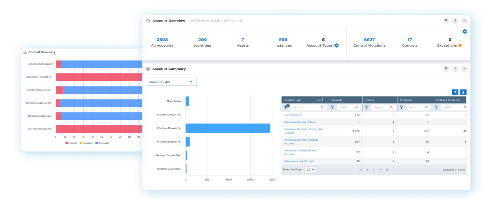Click the Accounts column search field
The width and height of the screenshot is (500, 199).
pos(347,107)
